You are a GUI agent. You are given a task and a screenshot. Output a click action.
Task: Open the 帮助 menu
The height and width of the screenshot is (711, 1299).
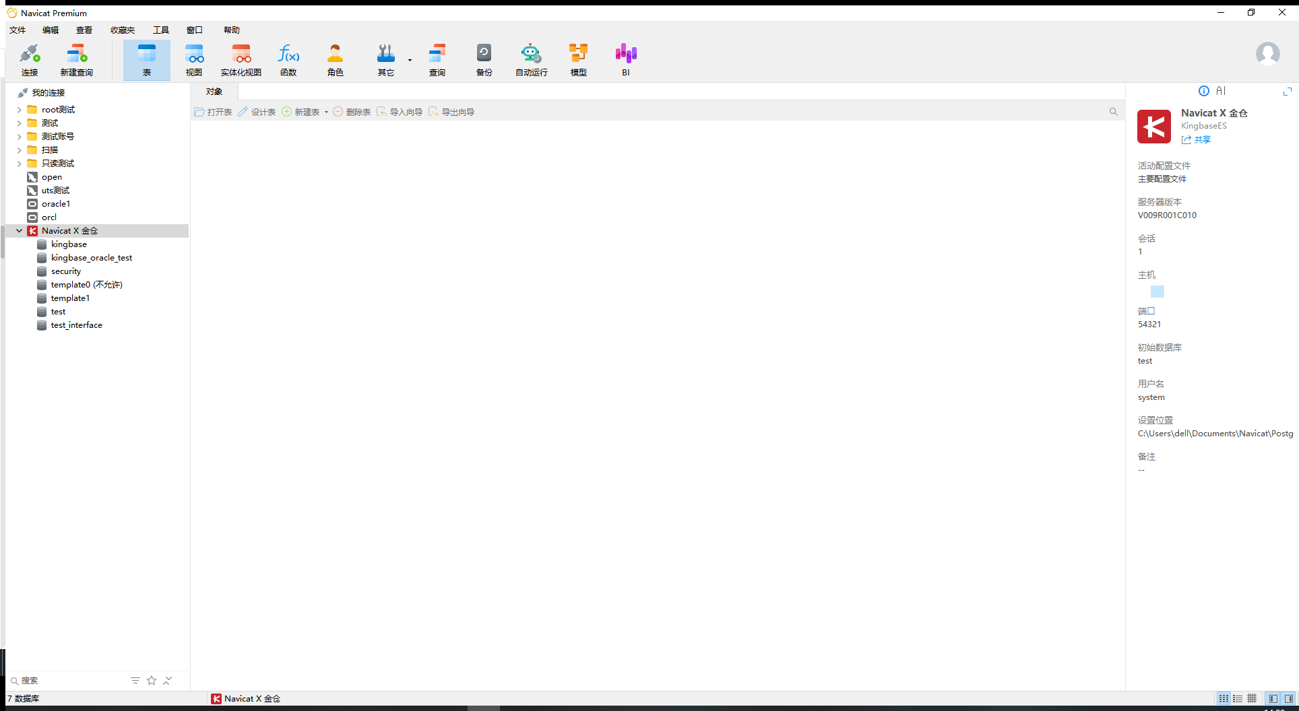click(232, 30)
